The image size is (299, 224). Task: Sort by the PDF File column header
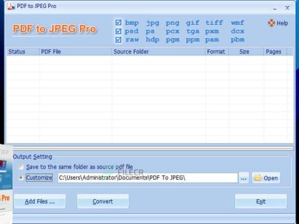coord(75,52)
